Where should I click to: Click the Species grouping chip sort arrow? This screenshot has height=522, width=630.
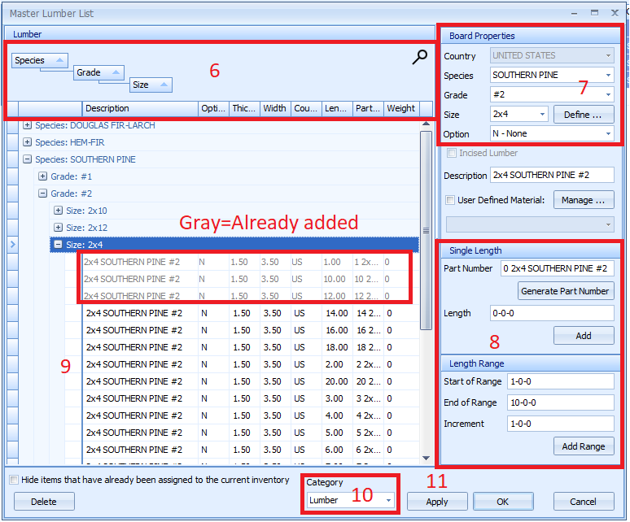coord(59,61)
